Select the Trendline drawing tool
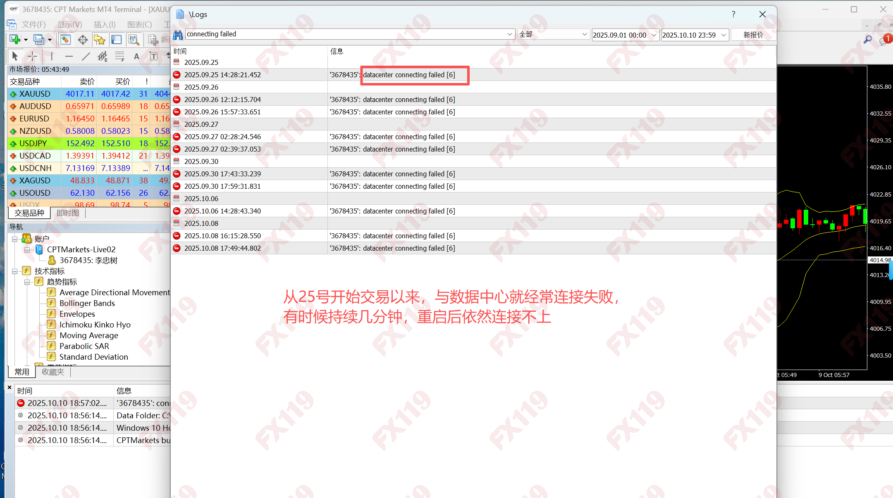Viewport: 893px width, 498px height. 86,56
